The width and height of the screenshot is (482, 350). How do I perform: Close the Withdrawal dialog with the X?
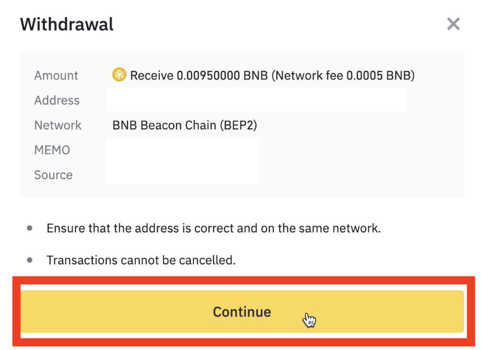click(453, 24)
